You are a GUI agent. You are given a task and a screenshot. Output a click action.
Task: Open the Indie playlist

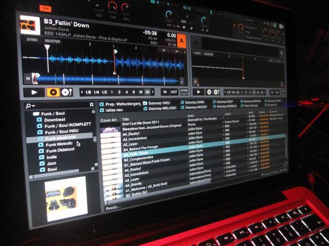tap(51, 157)
